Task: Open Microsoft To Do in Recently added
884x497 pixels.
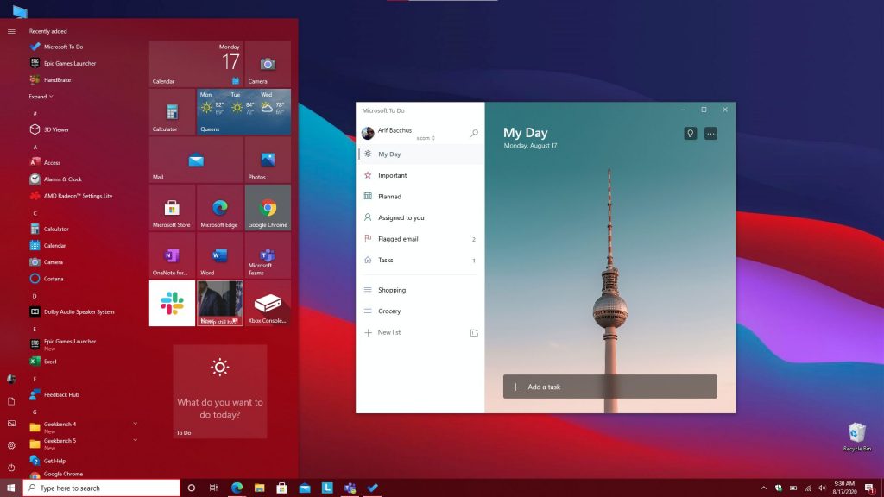Action: click(x=56, y=47)
